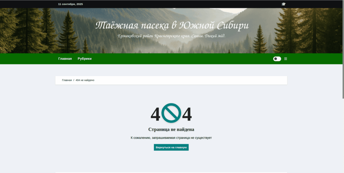Click the graduation cap icon in top bar

(x=284, y=4)
